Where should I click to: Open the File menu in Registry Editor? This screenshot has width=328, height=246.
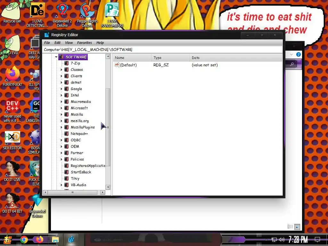pyautogui.click(x=47, y=43)
